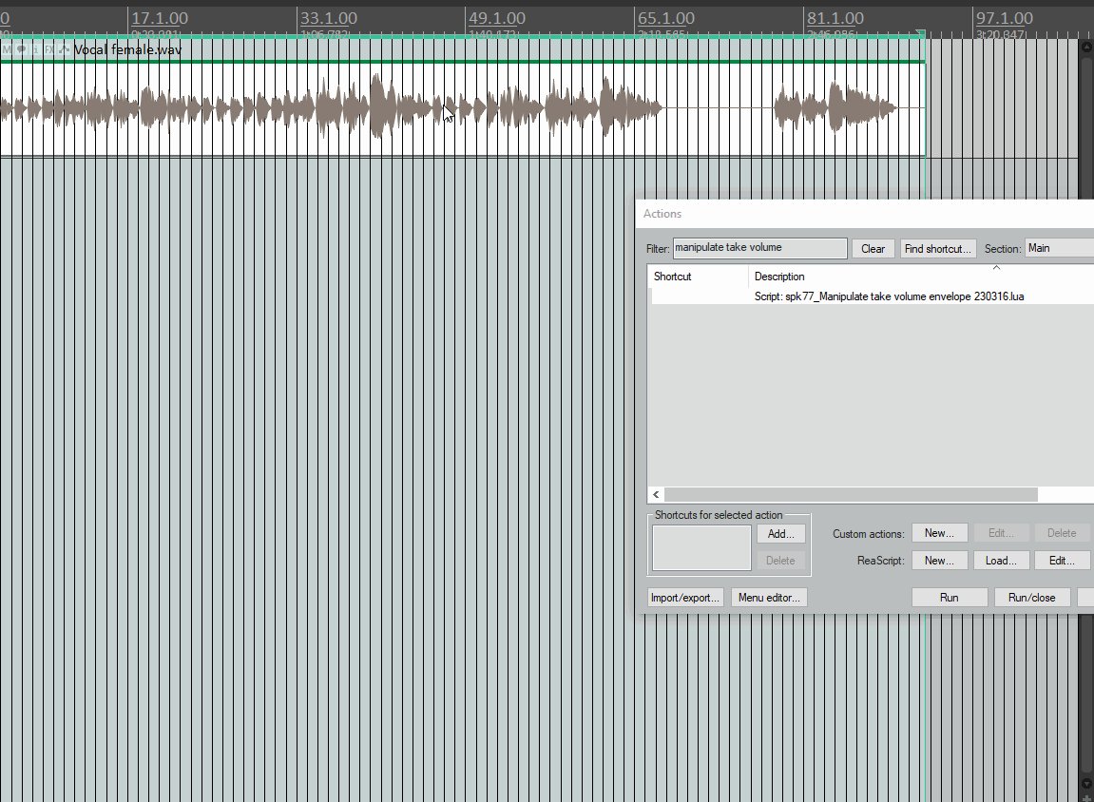1094x802 pixels.
Task: Create a New ReaScript
Action: (939, 560)
